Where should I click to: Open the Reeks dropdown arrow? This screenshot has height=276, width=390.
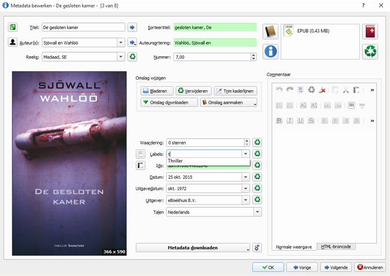120,57
